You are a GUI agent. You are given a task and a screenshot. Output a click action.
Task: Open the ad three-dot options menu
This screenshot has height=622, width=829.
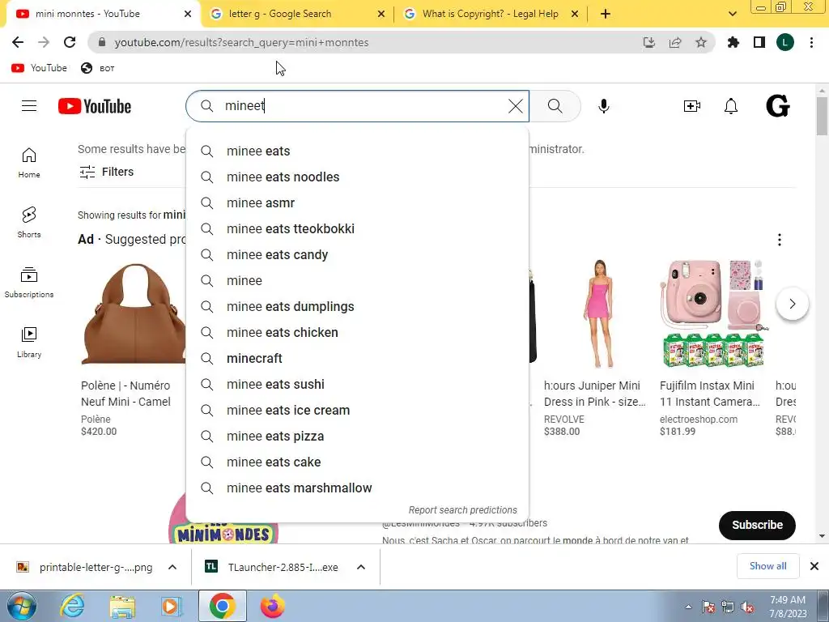(780, 240)
